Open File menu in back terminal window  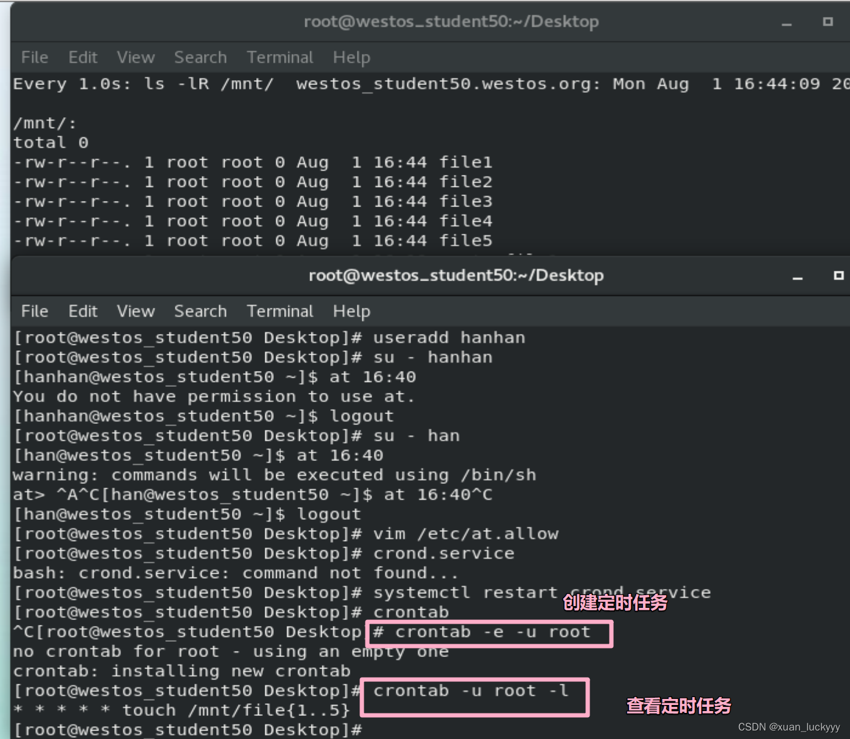pos(35,57)
